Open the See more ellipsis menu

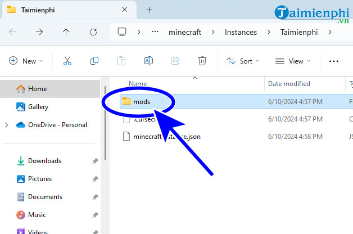334,61
